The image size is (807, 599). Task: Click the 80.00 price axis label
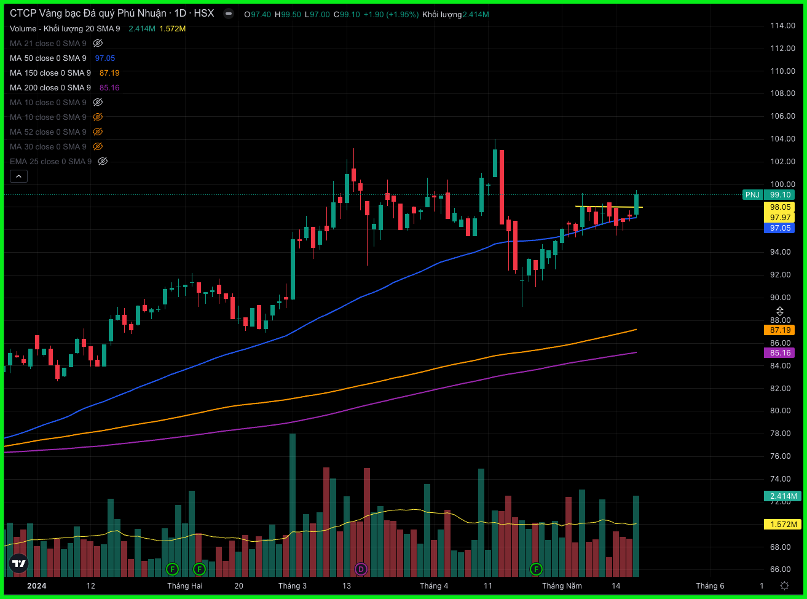click(x=781, y=411)
